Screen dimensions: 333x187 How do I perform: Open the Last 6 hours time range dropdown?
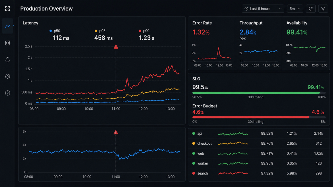263,9
